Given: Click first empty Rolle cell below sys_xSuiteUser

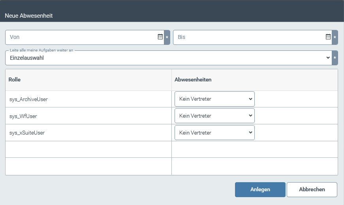Looking at the screenshot, I should click(88, 150).
